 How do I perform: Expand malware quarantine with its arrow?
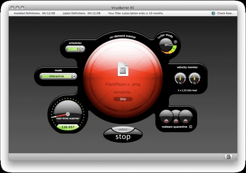coord(190,127)
